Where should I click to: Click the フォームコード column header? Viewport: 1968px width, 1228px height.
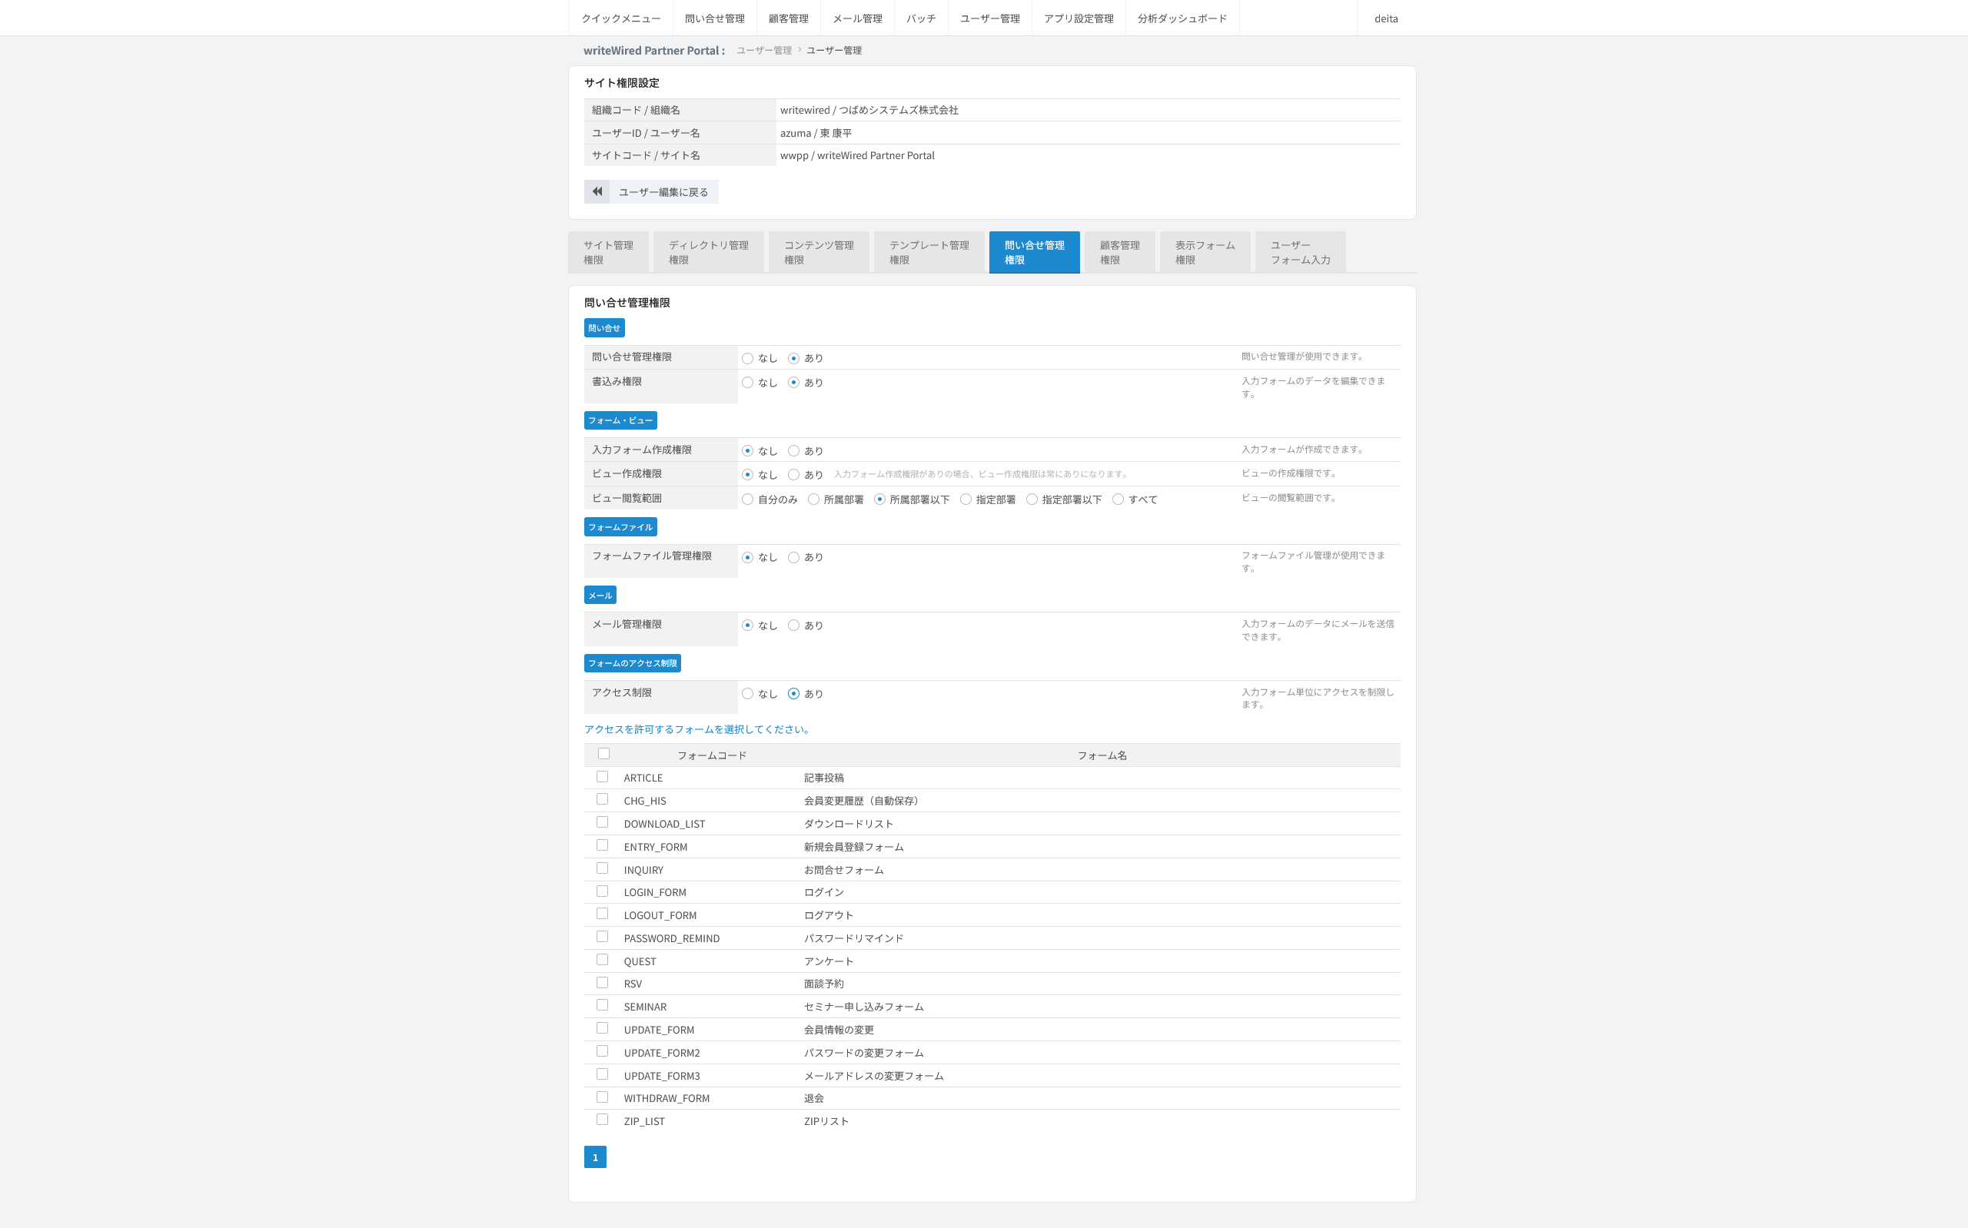712,755
